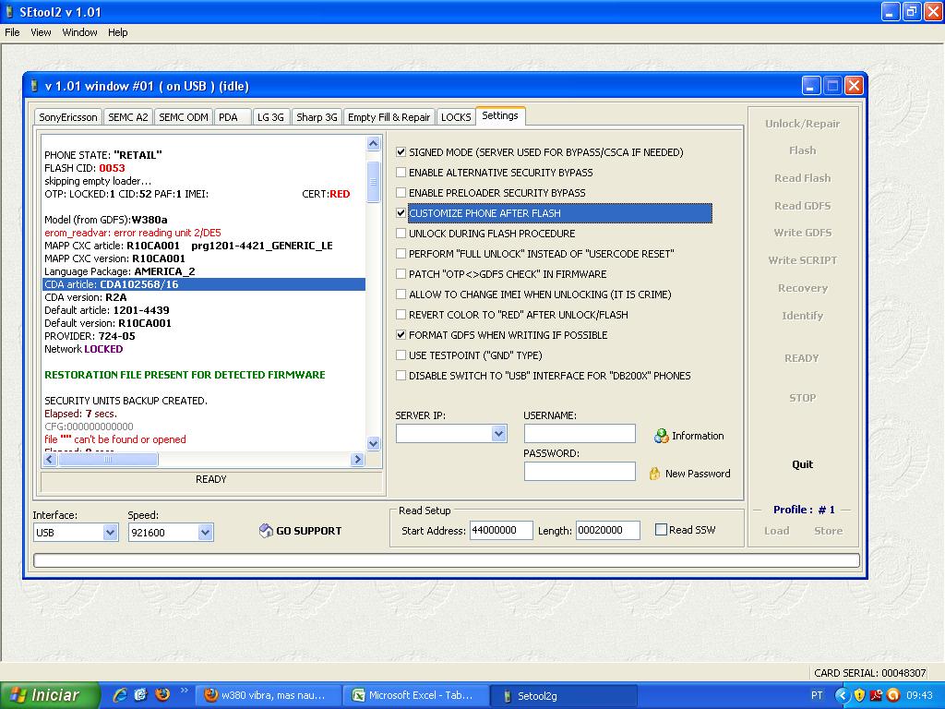This screenshot has height=709, width=945.
Task: Open the Speed 921600 dropdown
Action: [x=205, y=533]
